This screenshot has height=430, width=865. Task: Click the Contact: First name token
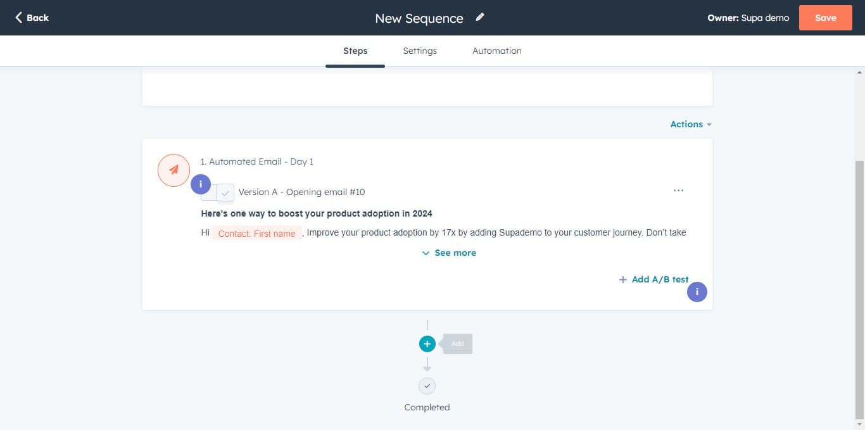point(256,234)
